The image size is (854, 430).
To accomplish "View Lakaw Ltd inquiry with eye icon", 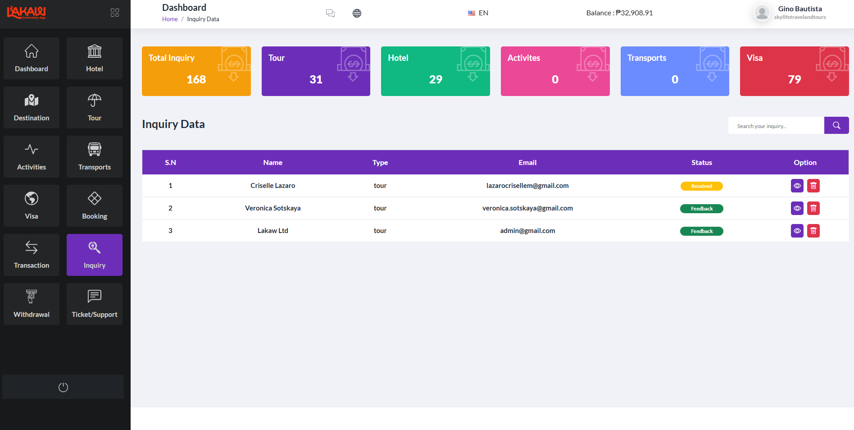I will [797, 231].
